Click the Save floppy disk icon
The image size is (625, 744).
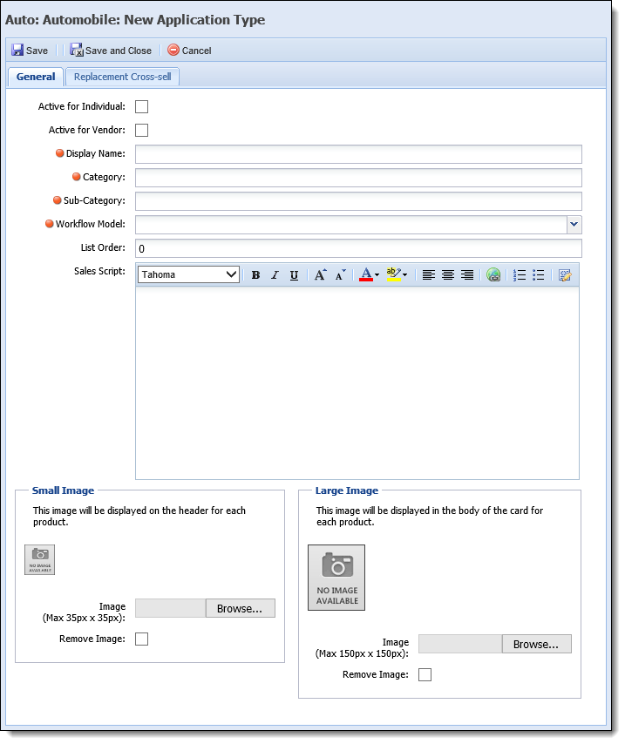[17, 50]
